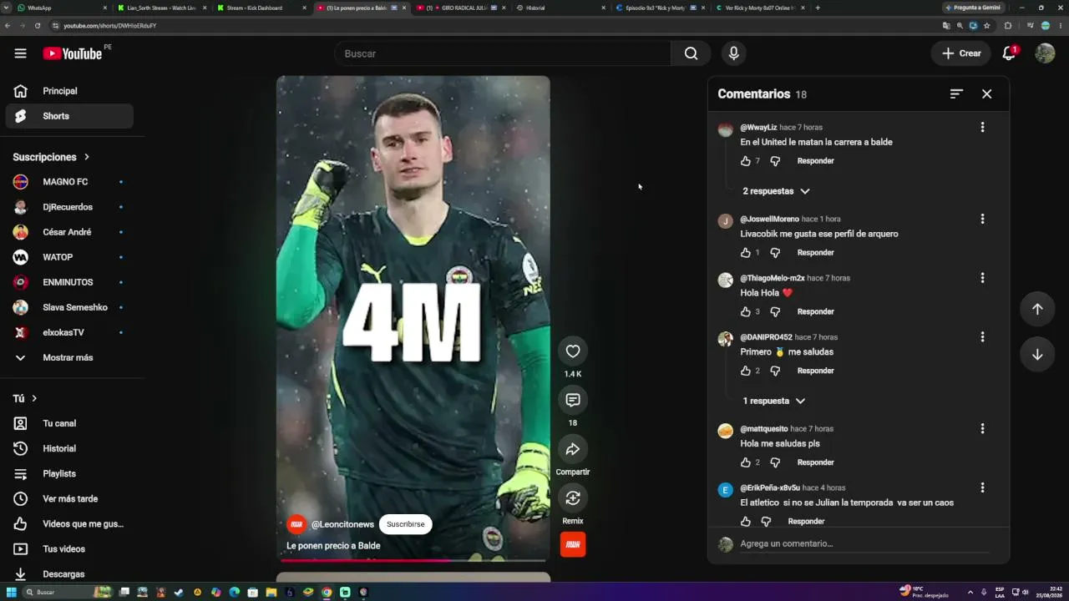Open Historial in the sidebar
Image resolution: width=1069 pixels, height=601 pixels.
point(69,448)
